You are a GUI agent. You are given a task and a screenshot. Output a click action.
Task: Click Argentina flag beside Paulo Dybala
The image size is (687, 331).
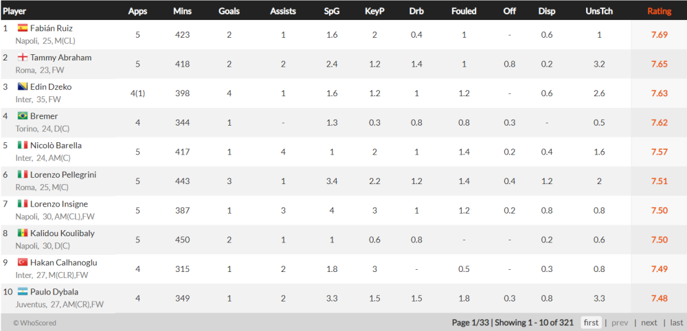[23, 292]
